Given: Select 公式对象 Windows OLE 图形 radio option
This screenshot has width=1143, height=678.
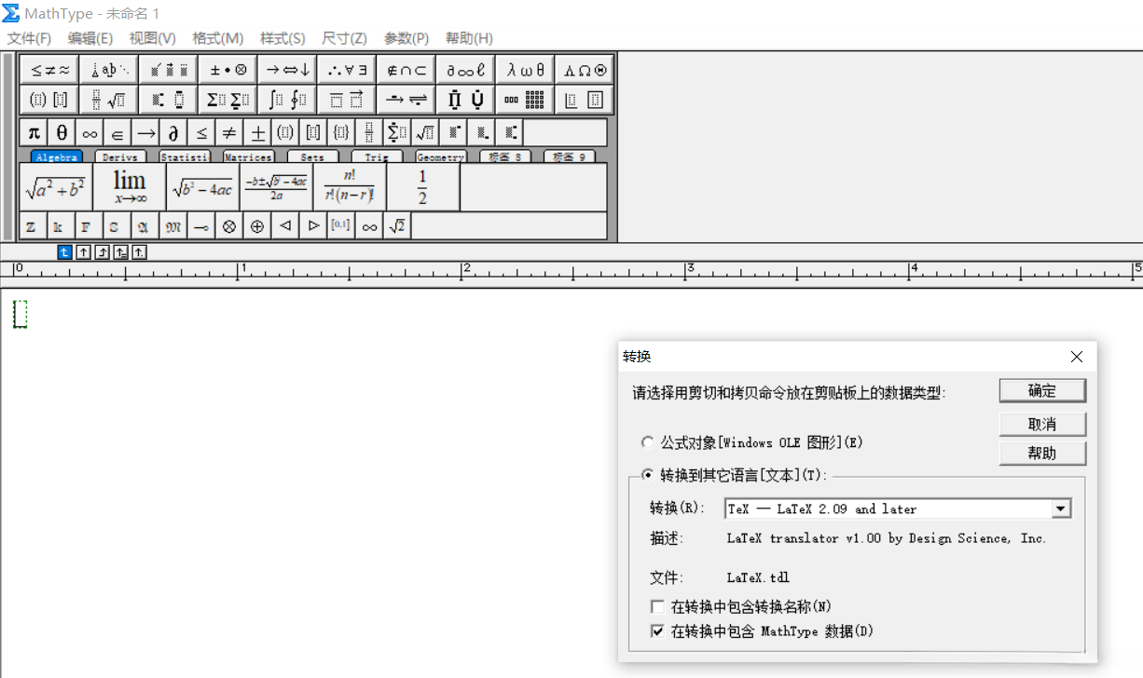Looking at the screenshot, I should coord(648,442).
